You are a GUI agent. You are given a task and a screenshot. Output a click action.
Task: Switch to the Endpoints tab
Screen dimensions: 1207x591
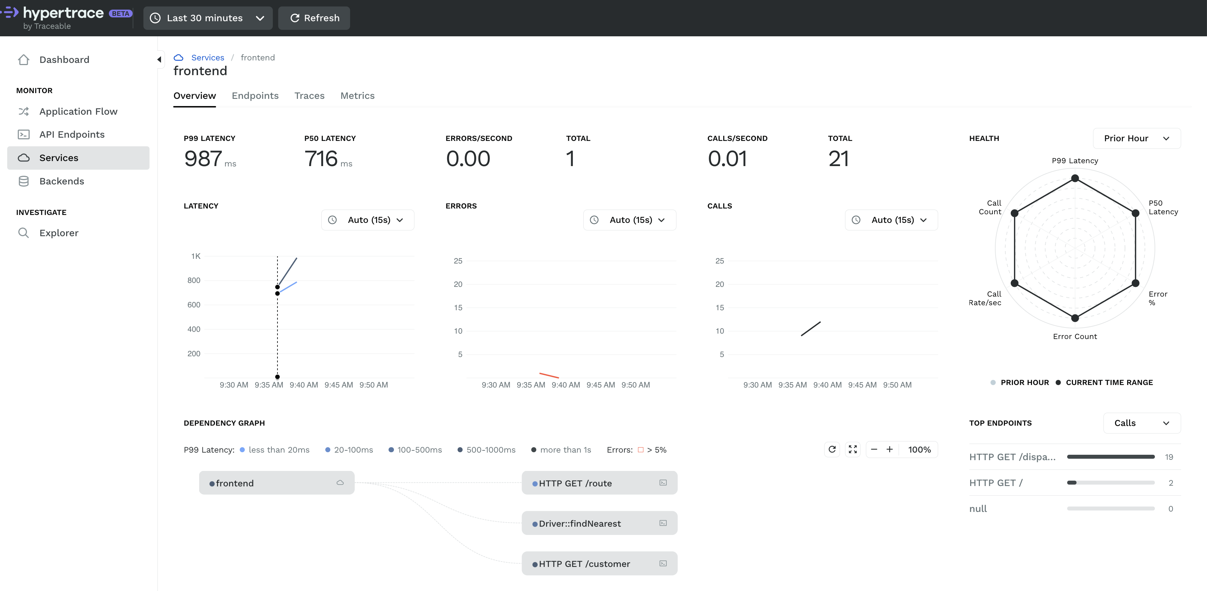click(x=255, y=96)
